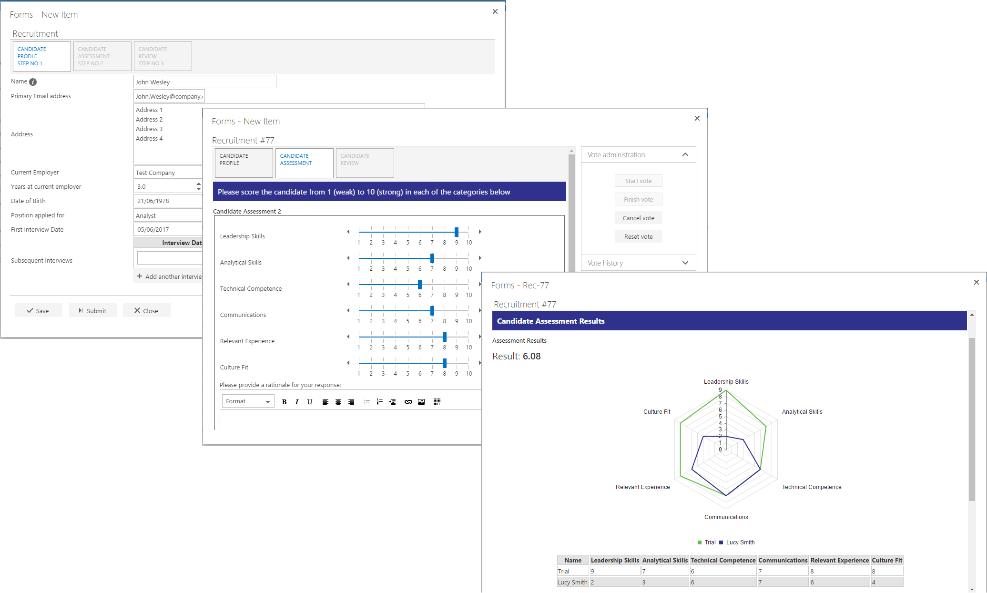Click the Relevant Experience slider handle
The height and width of the screenshot is (593, 987).
(445, 337)
